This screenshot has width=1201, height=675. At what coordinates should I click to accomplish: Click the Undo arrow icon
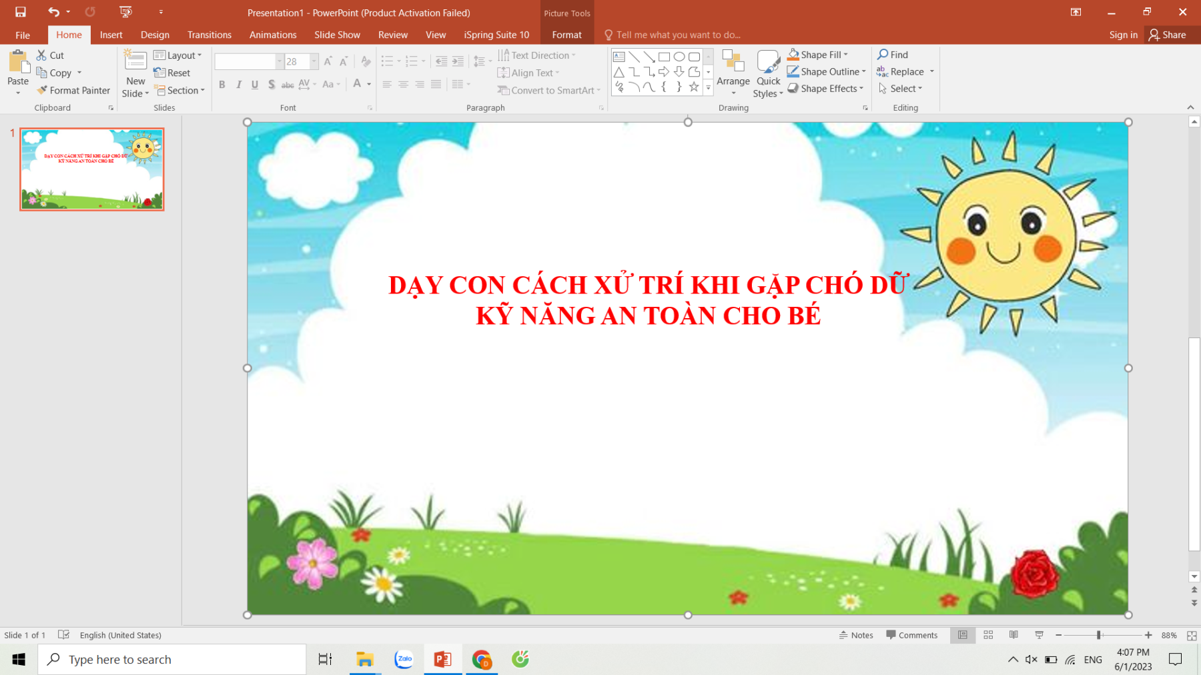click(53, 12)
